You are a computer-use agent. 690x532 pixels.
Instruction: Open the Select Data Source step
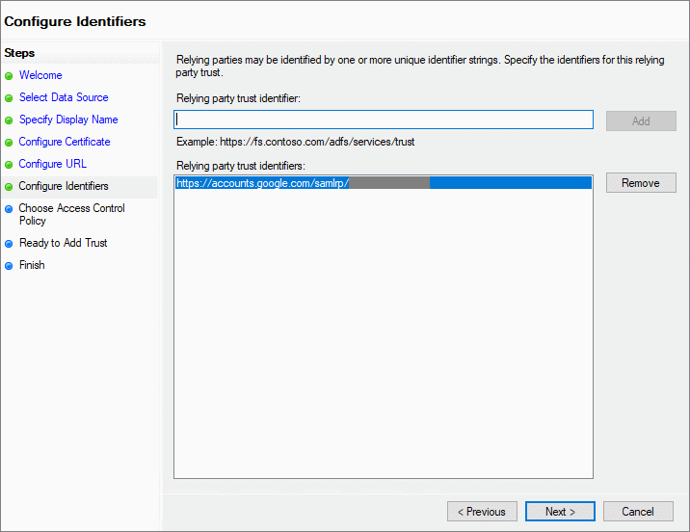click(x=64, y=97)
